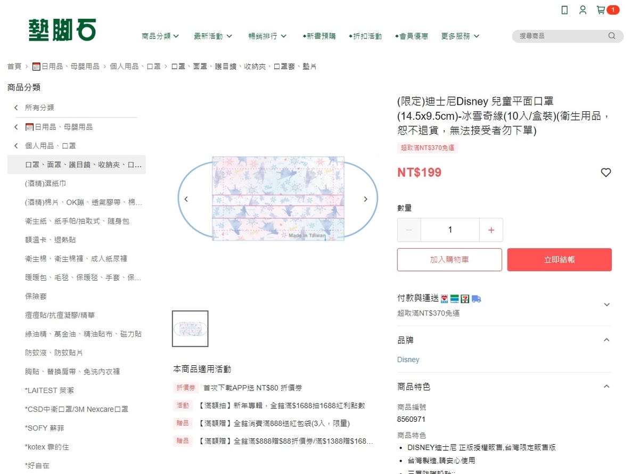This screenshot has height=474, width=639.
Task: Expand the 付款與運送 section chevron
Action: point(607,305)
